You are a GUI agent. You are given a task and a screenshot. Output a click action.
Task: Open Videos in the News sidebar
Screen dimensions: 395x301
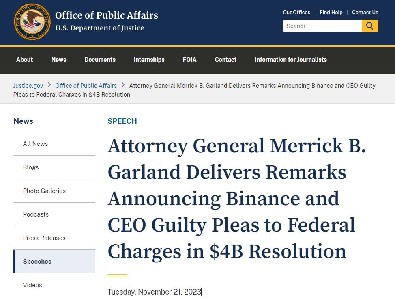[32, 285]
